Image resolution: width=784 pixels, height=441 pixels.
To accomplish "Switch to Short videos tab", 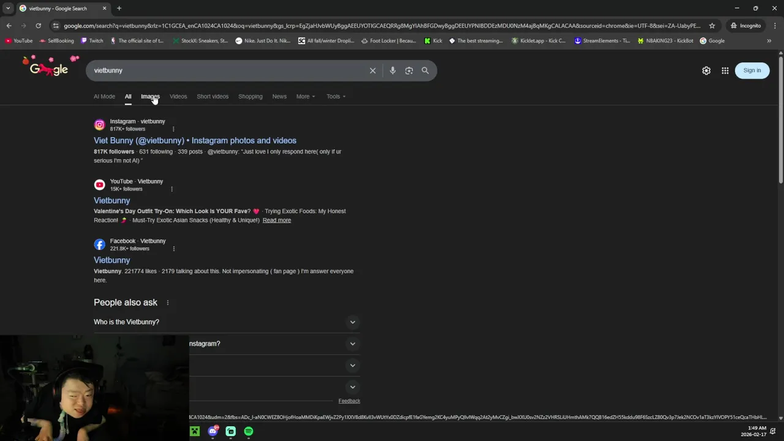I will click(x=213, y=96).
